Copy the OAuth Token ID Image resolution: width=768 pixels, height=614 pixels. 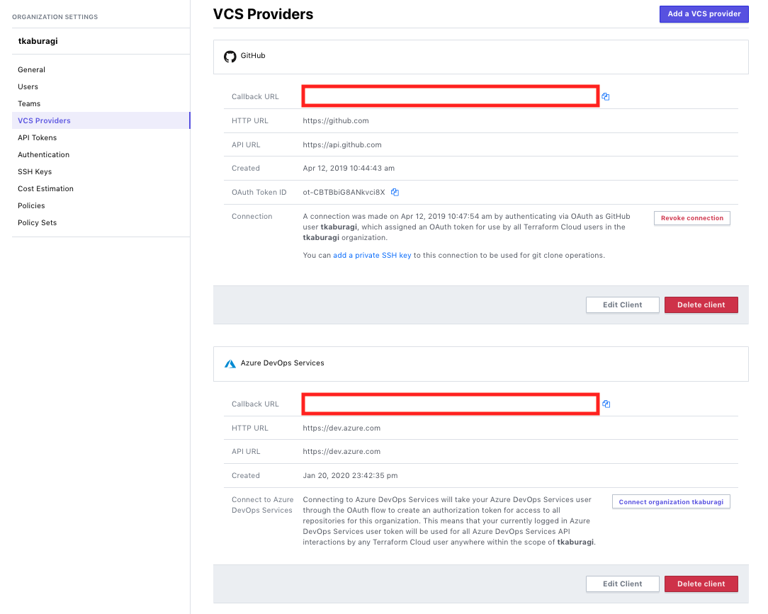pos(395,192)
